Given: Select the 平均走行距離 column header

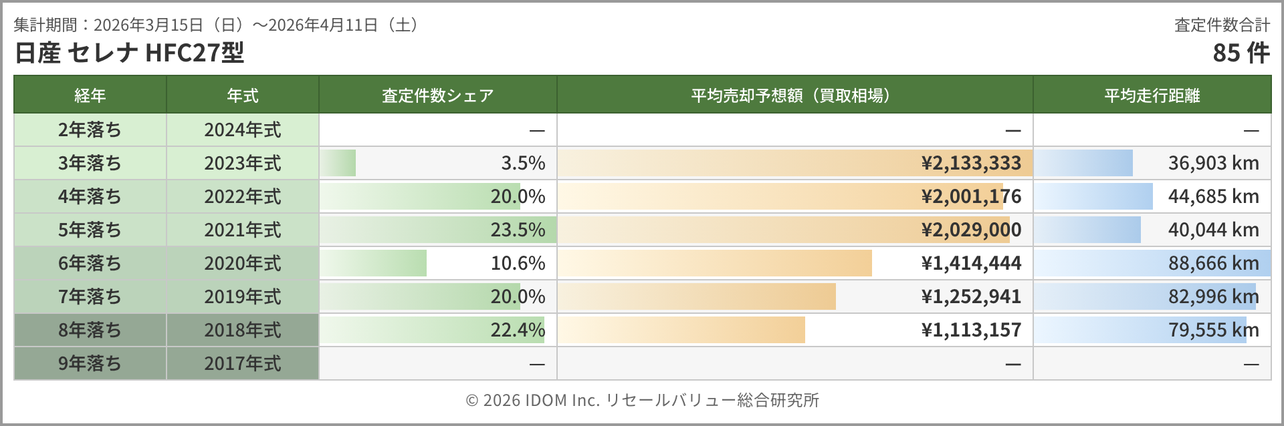Looking at the screenshot, I should point(1152,95).
